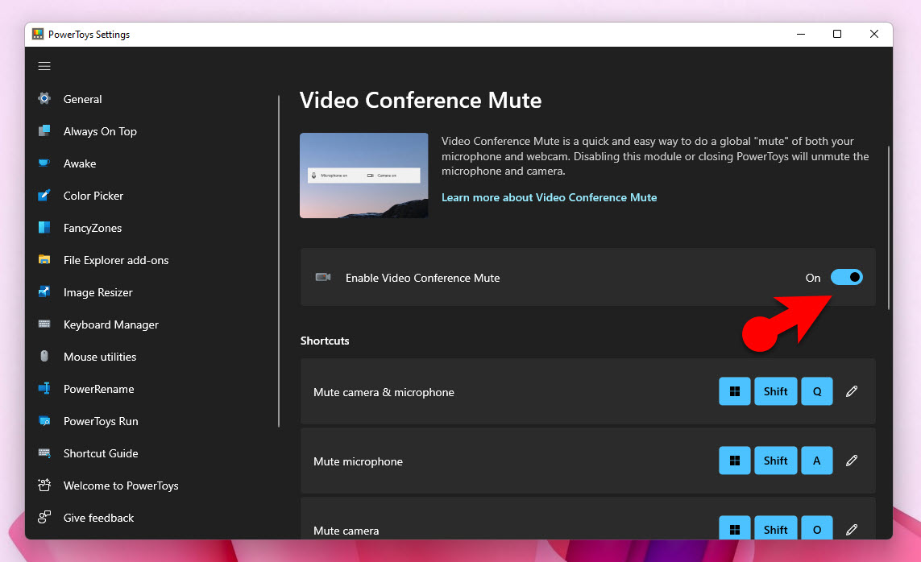Click the O key shortcut button
This screenshot has width=921, height=562.
coord(816,527)
